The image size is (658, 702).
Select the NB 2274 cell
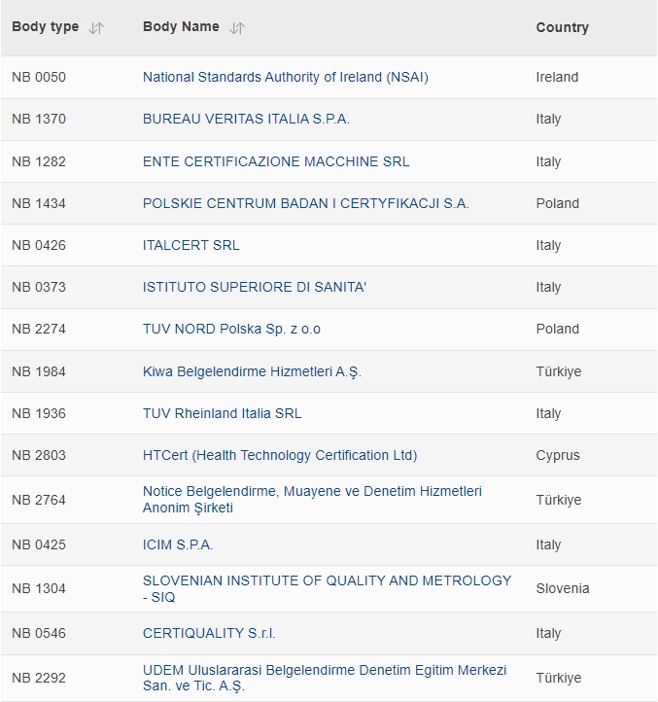point(39,329)
